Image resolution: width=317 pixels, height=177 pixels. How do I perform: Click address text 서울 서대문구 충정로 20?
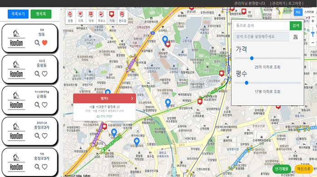[x=104, y=107]
